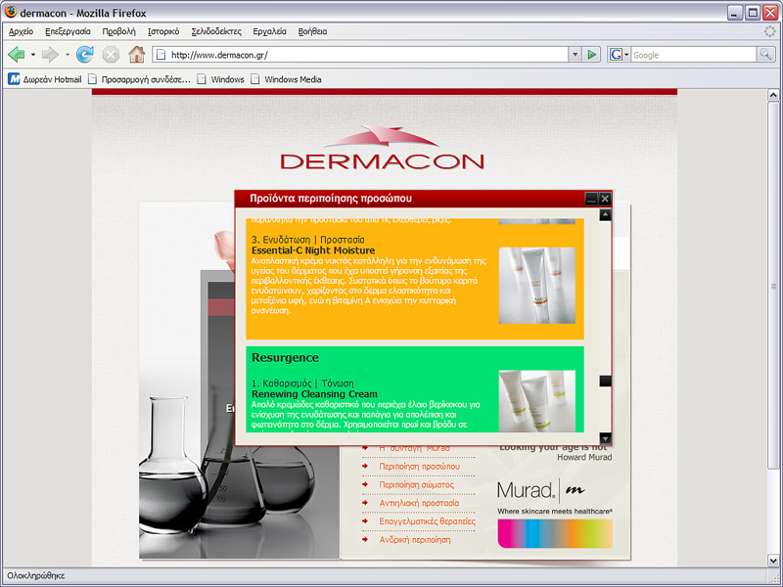Click the Firefox activity throbber icon
The height and width of the screenshot is (587, 783).
tap(770, 31)
